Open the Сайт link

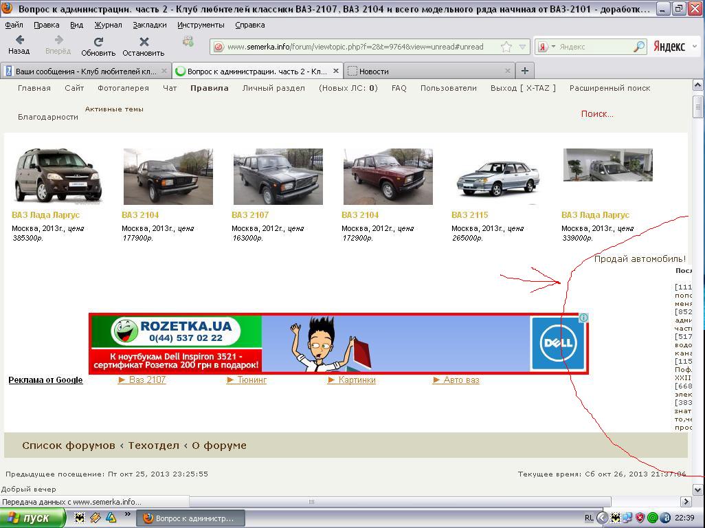[x=74, y=88]
